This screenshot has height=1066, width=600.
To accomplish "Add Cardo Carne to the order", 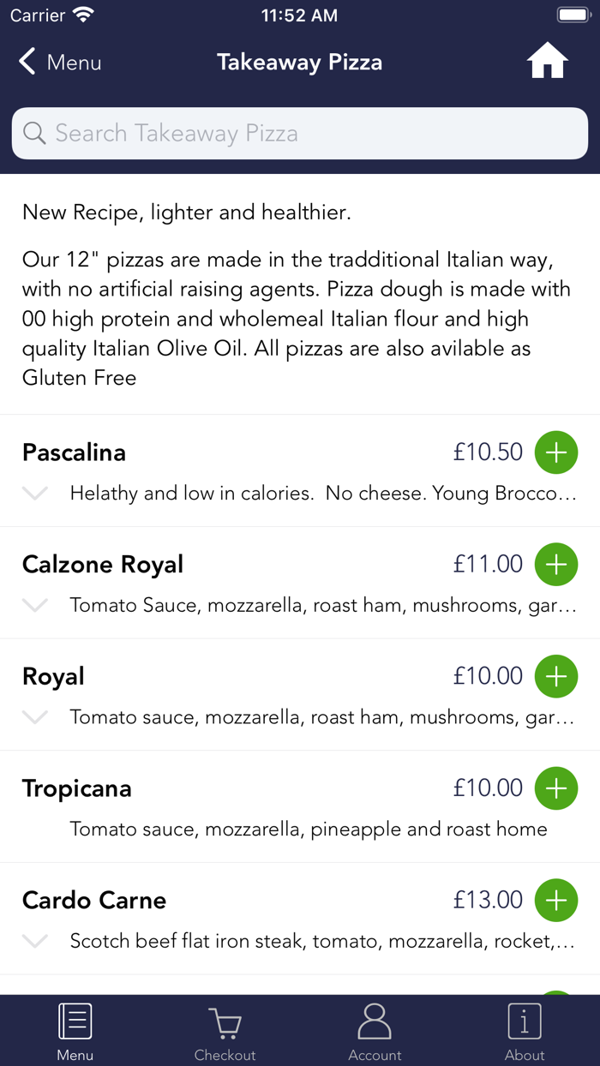I will 555,900.
